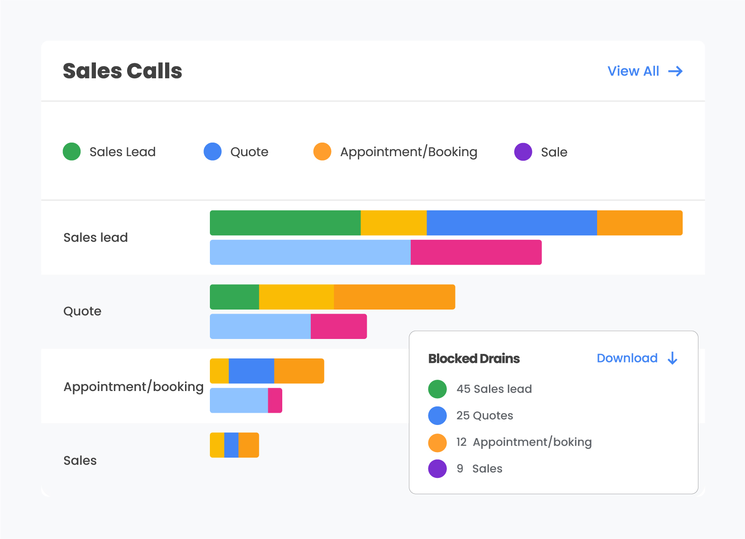Viewport: 745px width, 539px height.
Task: Click the Download link in Blocked Drains
Action: [x=627, y=358]
